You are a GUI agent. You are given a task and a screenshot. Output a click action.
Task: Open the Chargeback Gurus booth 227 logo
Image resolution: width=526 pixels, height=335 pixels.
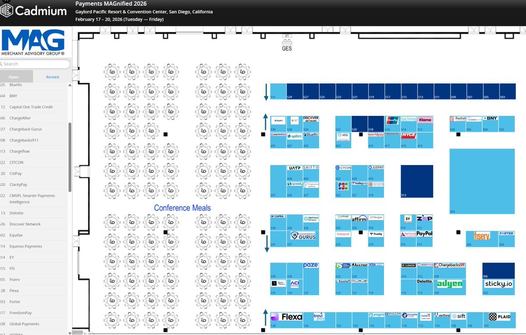coord(303,236)
